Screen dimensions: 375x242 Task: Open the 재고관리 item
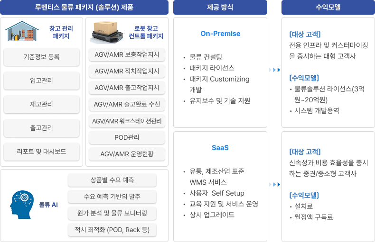click(x=42, y=104)
